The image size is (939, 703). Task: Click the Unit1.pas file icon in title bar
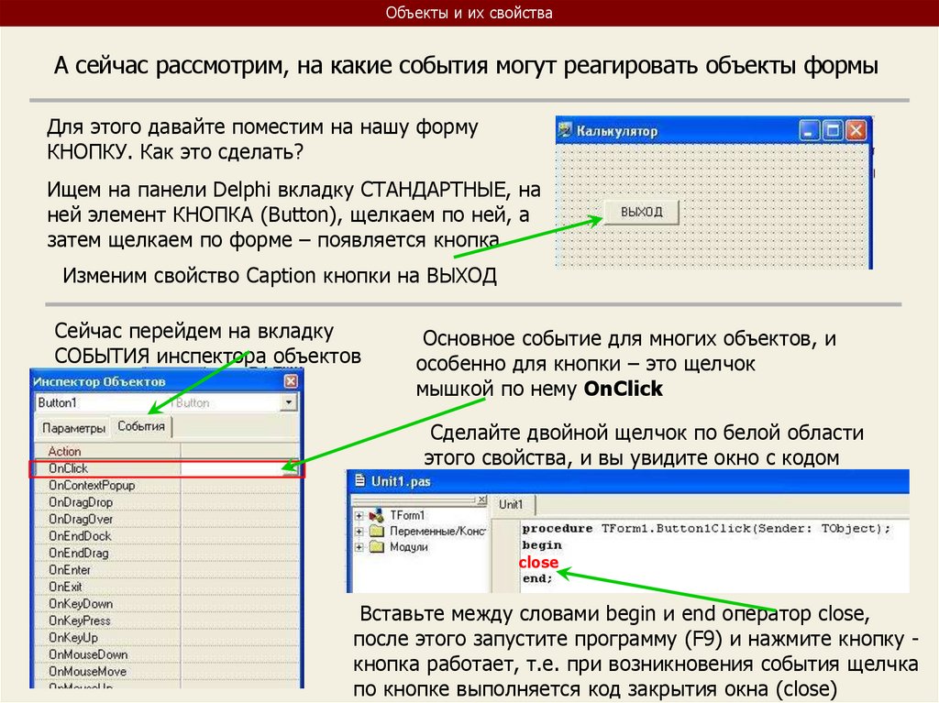(x=359, y=481)
